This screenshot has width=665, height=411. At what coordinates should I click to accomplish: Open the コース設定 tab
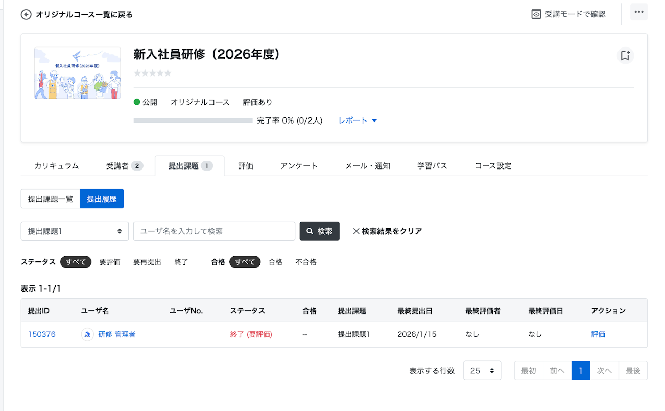point(493,166)
